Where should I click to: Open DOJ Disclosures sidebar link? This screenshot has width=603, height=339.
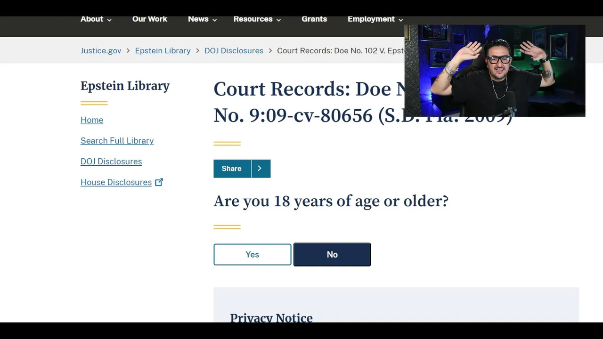(x=111, y=161)
